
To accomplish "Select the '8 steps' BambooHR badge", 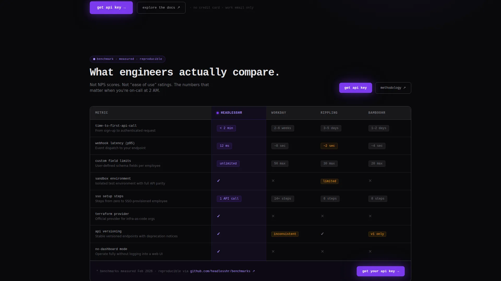I will point(378,199).
